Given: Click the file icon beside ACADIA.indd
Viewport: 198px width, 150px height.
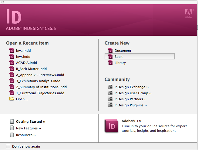Looking at the screenshot, I should point(12,62).
